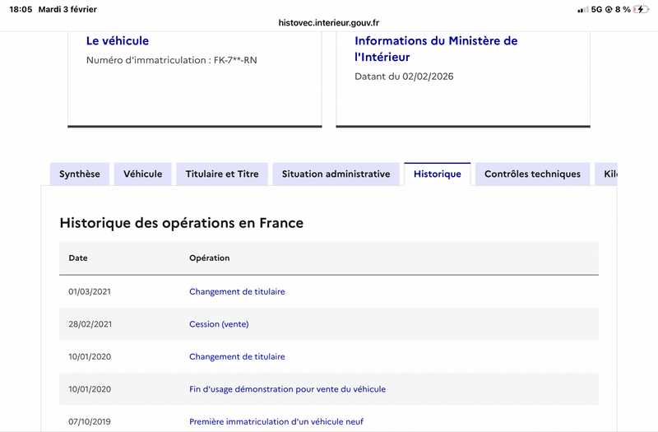Click the Cession (vente) operation
The width and height of the screenshot is (658, 432).
(219, 324)
